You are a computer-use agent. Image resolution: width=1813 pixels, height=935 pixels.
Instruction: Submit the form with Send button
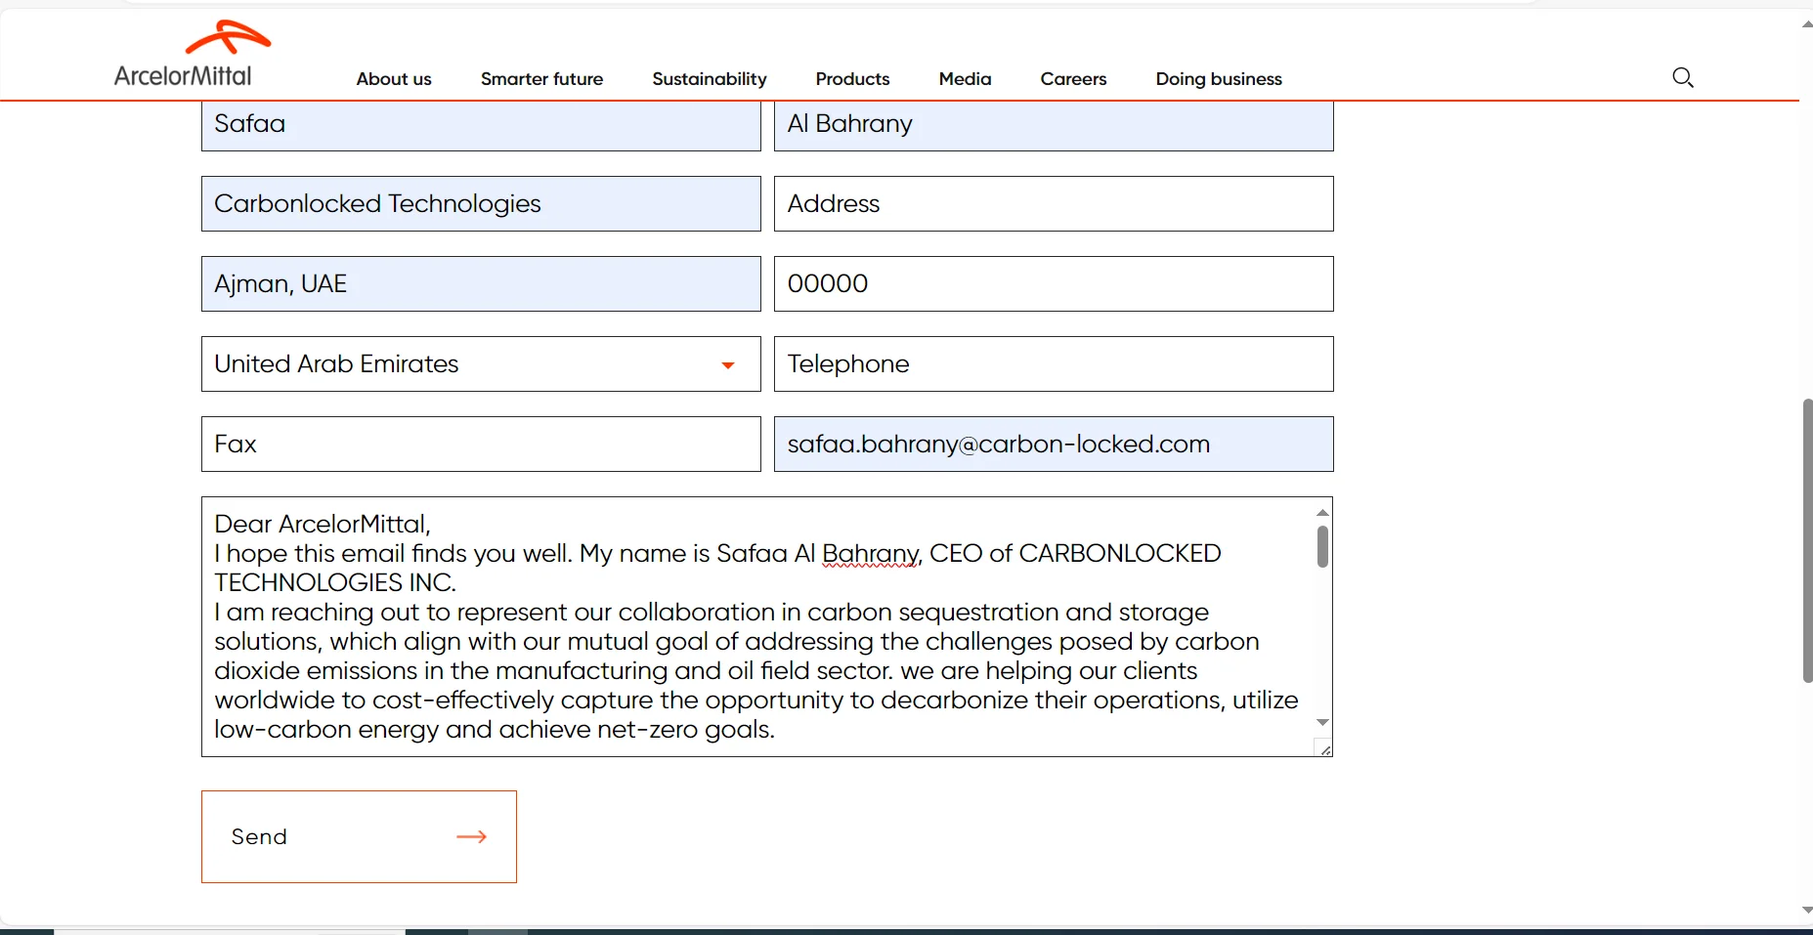pos(359,836)
